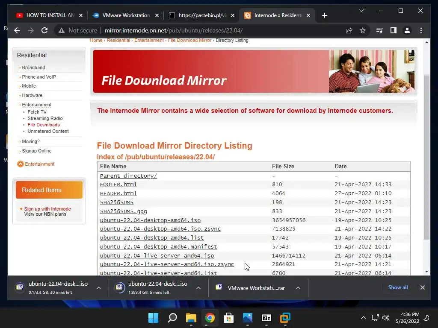
Task: Close the HOW TO INSTALL YouTube tab
Action: coord(81,15)
